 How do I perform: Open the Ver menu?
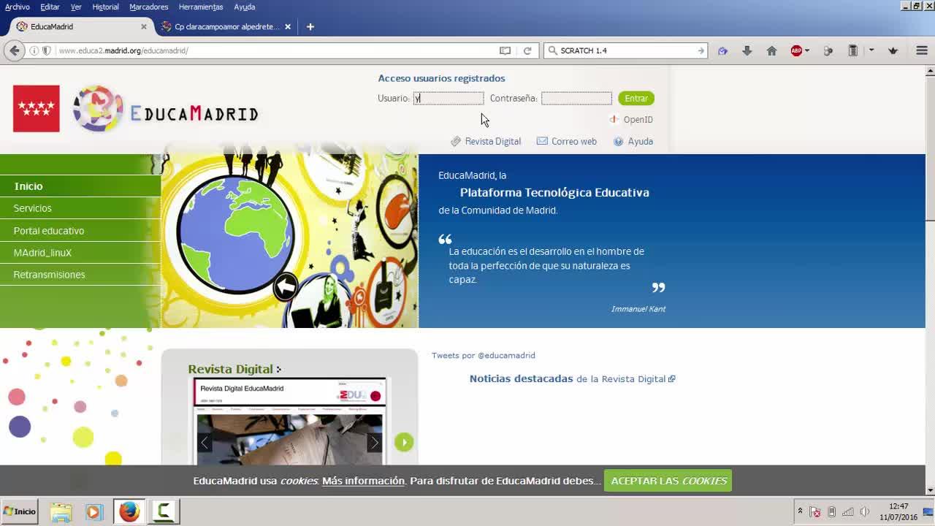click(x=76, y=7)
